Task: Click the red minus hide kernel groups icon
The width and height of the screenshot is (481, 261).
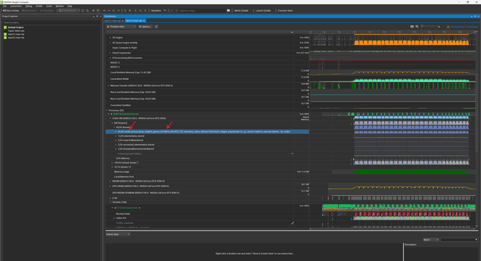Action: coord(289,153)
